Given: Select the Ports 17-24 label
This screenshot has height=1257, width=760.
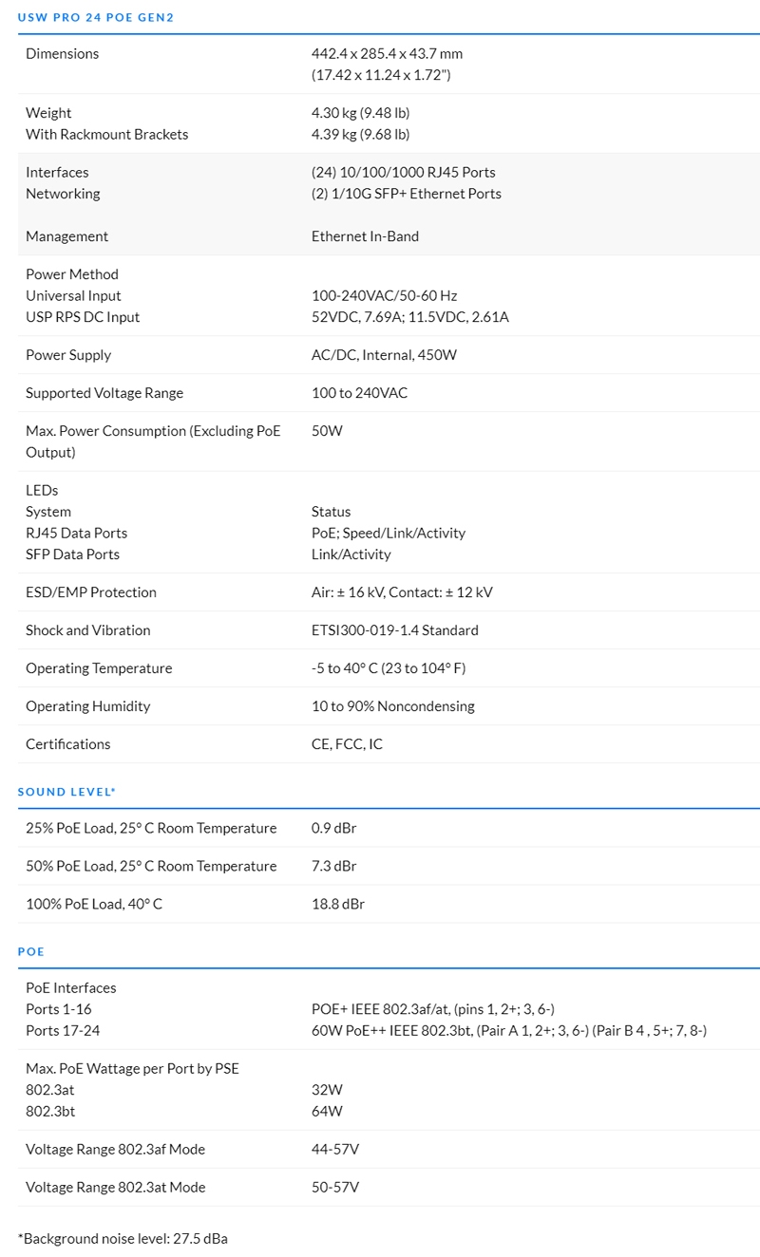Looking at the screenshot, I should tap(63, 1031).
